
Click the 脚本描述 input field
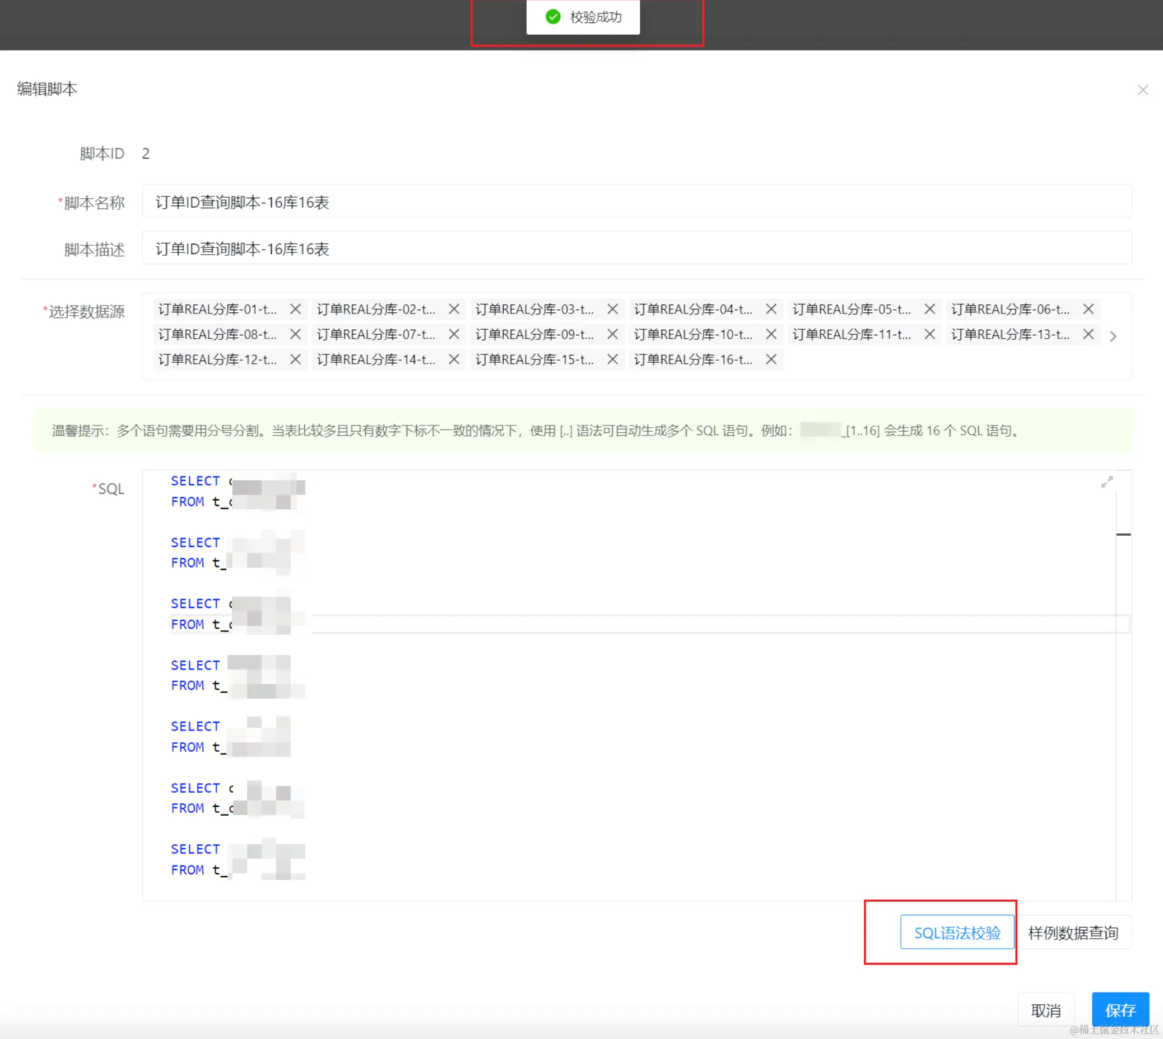pos(636,249)
